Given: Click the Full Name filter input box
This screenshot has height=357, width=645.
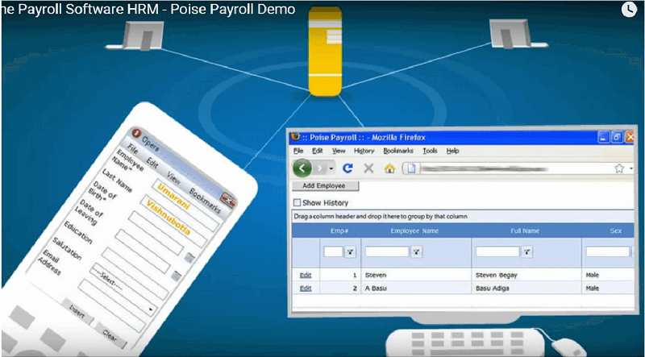Looking at the screenshot, I should click(497, 251).
